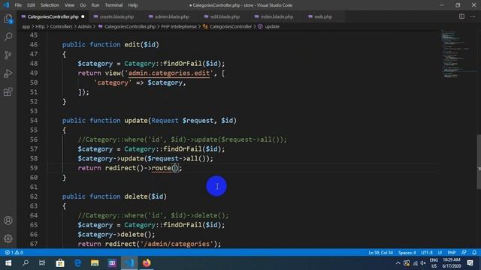Open the Help menu
The height and width of the screenshot is (270, 481).
[133, 5]
